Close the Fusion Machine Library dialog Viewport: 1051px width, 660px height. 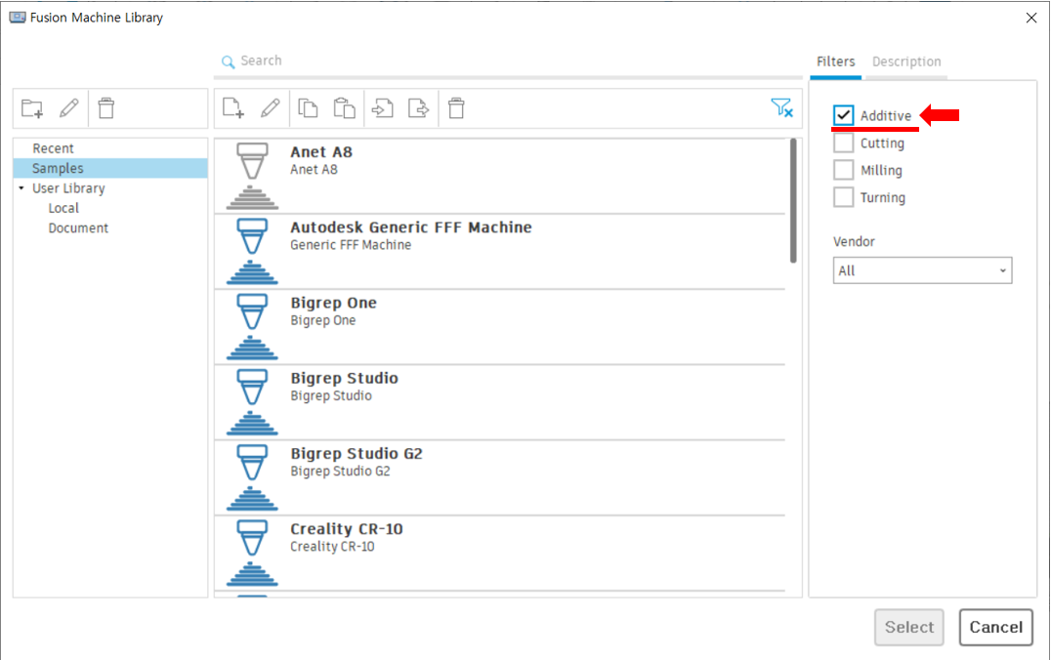1030,18
